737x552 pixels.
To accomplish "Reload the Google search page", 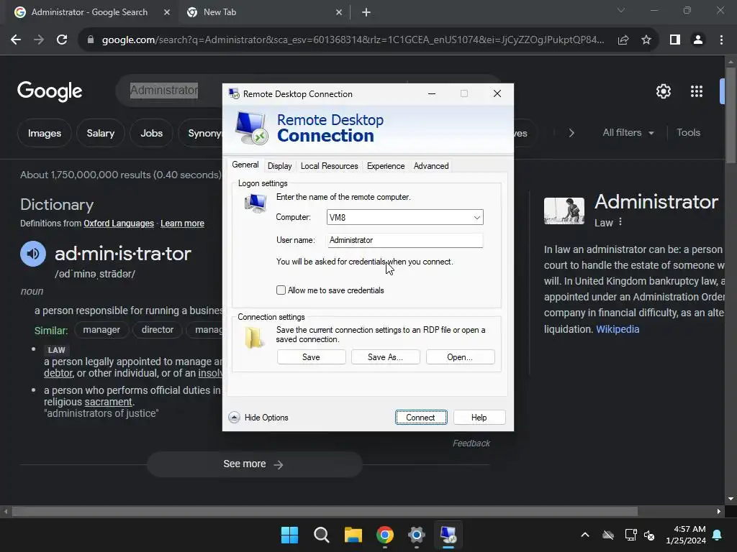I will (x=62, y=40).
